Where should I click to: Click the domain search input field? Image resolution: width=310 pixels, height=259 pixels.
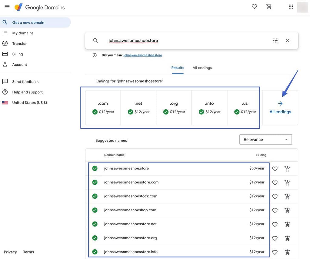(182, 40)
